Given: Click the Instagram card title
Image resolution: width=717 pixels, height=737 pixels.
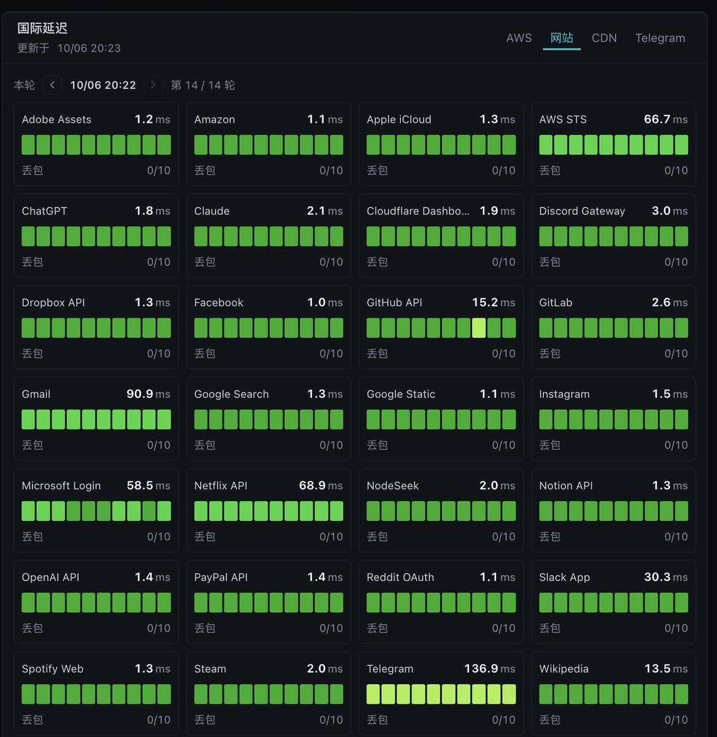Looking at the screenshot, I should coord(564,394).
